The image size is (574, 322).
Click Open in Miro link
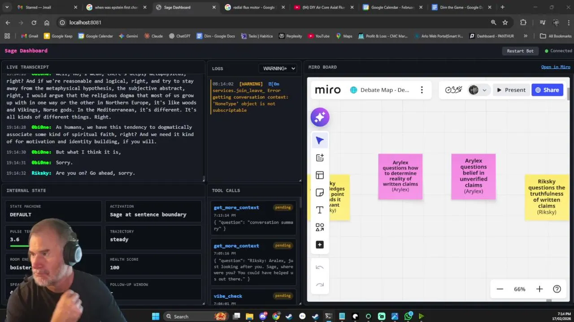[x=556, y=67]
